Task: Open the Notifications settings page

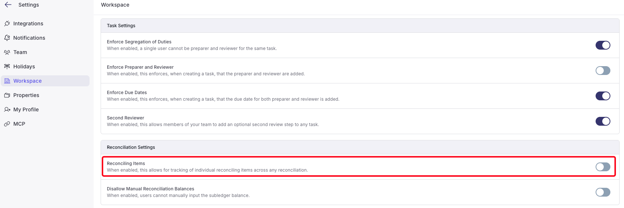Action: [x=45, y=38]
